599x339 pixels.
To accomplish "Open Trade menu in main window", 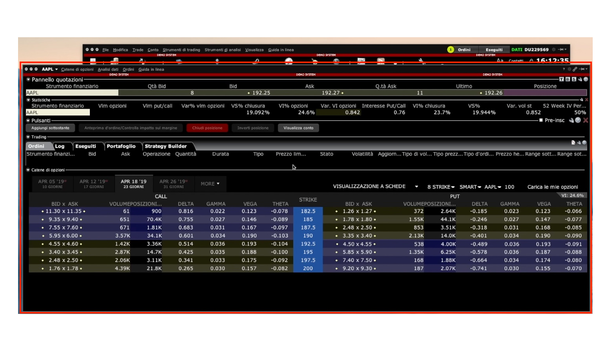I will click(138, 50).
